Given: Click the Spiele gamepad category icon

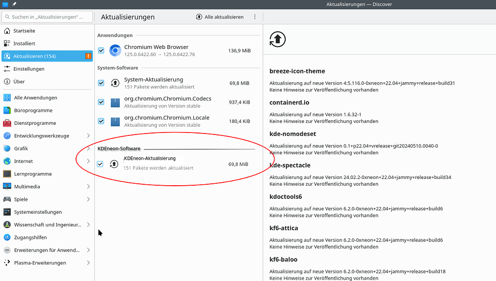Looking at the screenshot, I should point(6,199).
